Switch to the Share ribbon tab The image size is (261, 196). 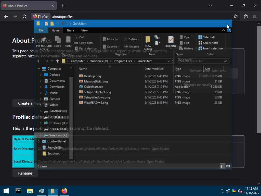(x=70, y=31)
